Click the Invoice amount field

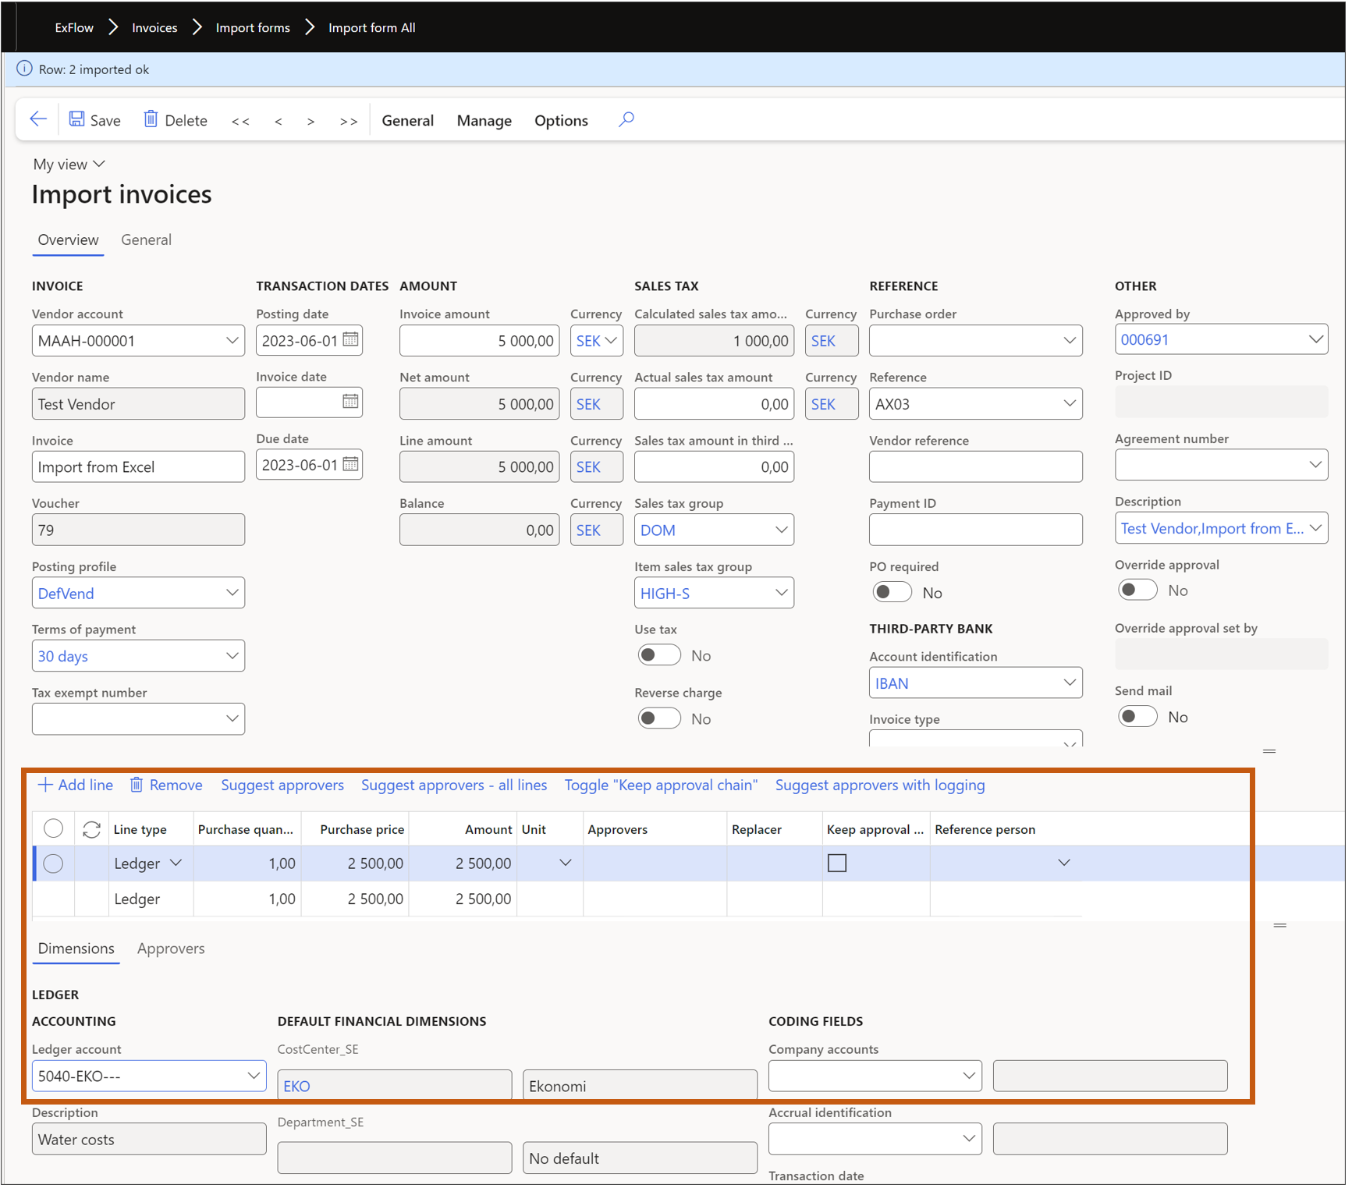479,341
